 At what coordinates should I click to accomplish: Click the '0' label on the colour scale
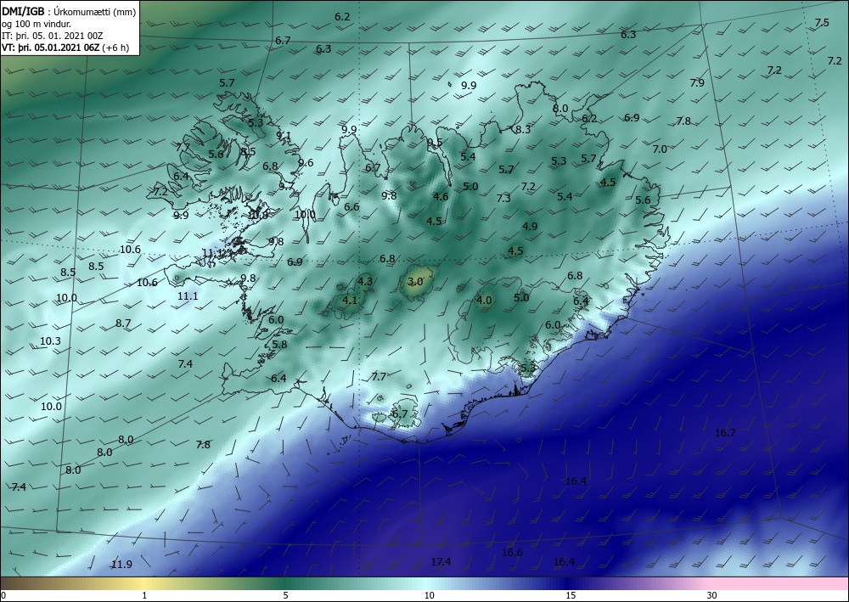pos(4,596)
